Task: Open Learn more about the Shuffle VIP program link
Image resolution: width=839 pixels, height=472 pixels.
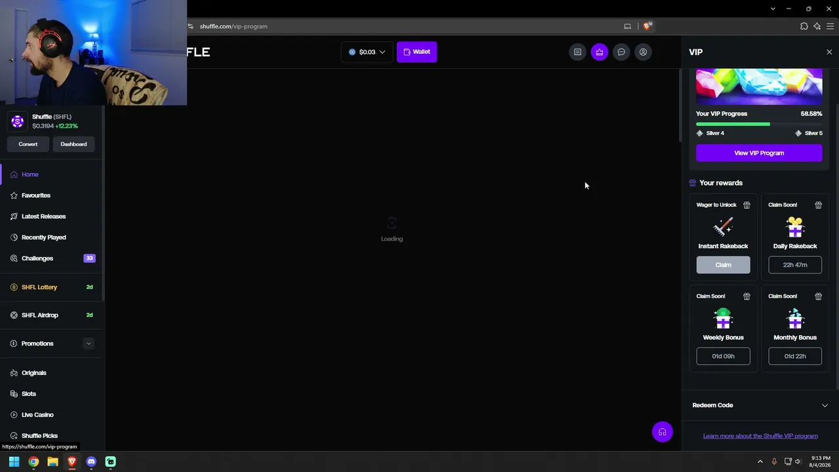Action: pyautogui.click(x=760, y=436)
